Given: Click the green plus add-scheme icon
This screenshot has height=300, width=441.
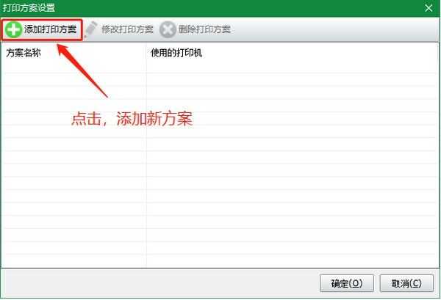Looking at the screenshot, I should click(13, 29).
